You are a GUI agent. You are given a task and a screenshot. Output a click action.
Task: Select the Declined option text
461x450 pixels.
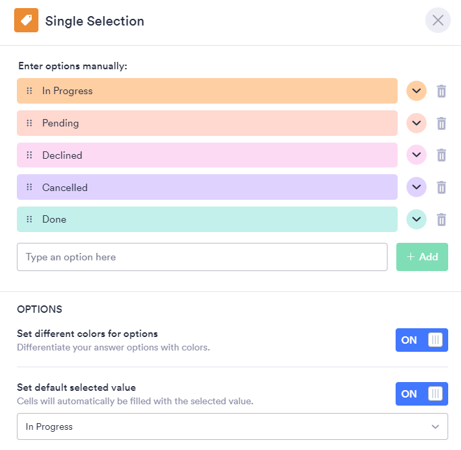pos(62,155)
